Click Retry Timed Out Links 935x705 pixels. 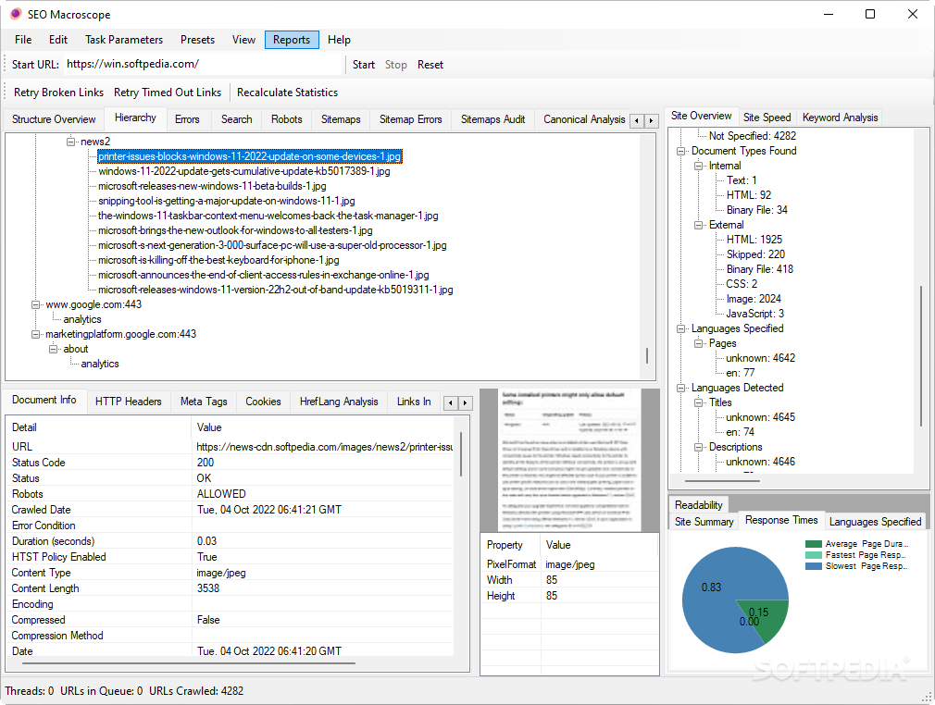168,93
